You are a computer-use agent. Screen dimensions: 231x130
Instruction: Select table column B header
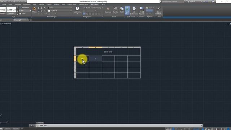pos(95,47)
